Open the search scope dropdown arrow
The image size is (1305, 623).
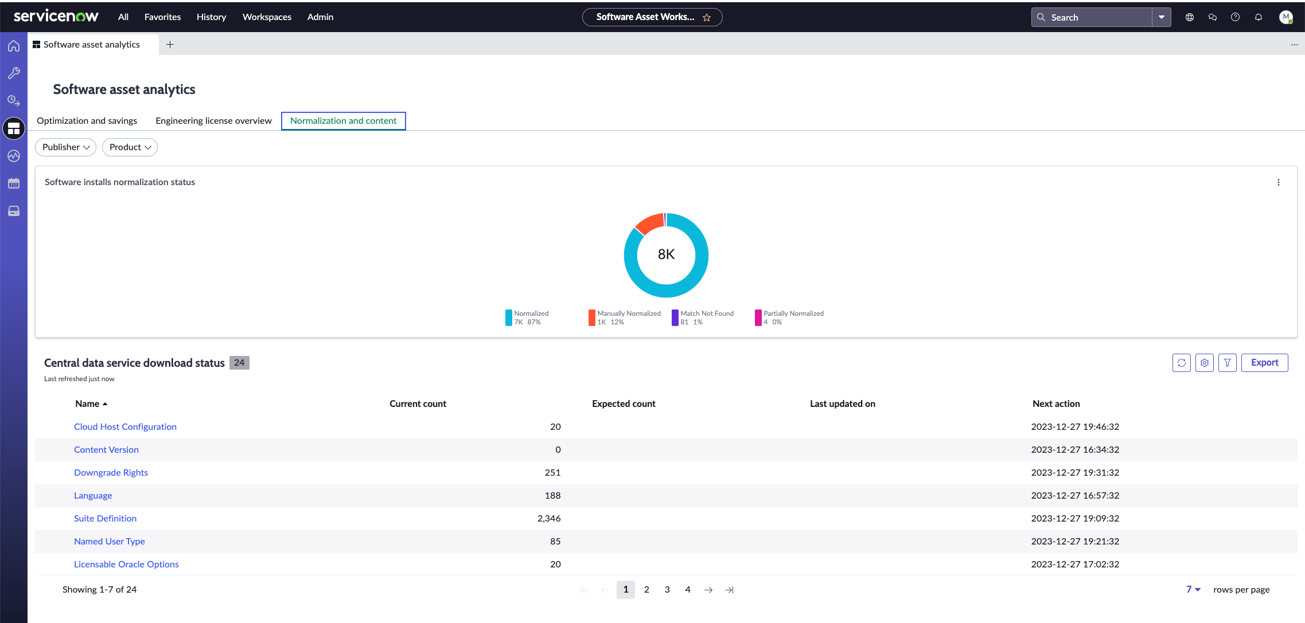[x=1161, y=17]
